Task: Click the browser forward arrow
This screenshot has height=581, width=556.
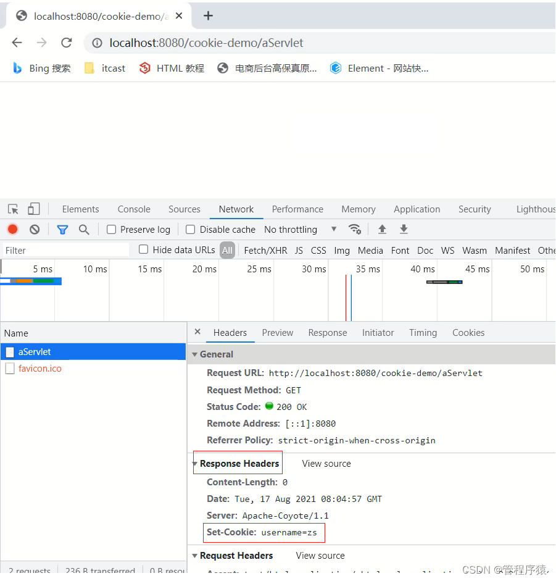Action: tap(41, 43)
